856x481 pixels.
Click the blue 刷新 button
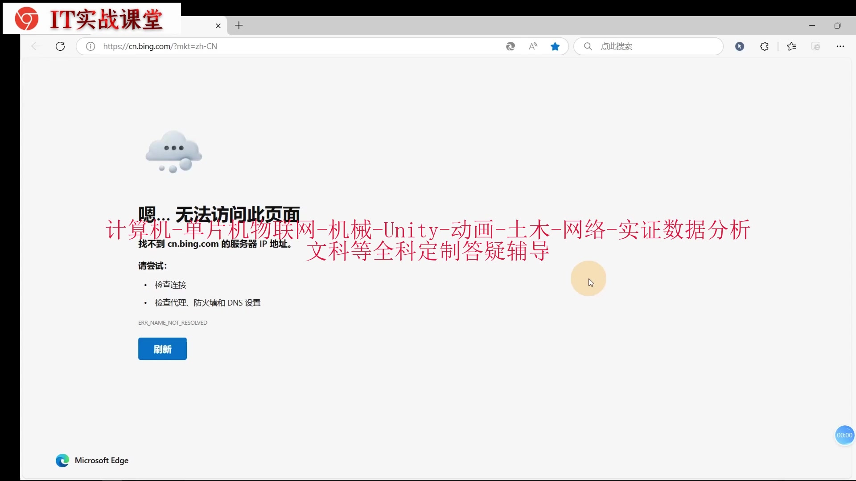click(x=162, y=349)
